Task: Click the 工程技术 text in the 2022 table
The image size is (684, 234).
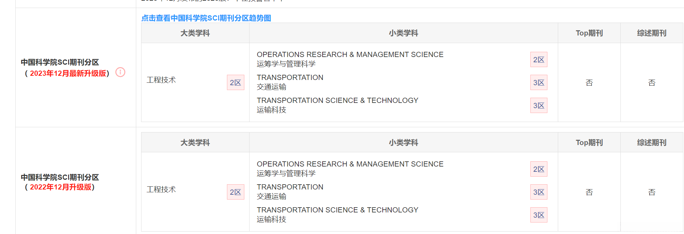Action: (161, 189)
